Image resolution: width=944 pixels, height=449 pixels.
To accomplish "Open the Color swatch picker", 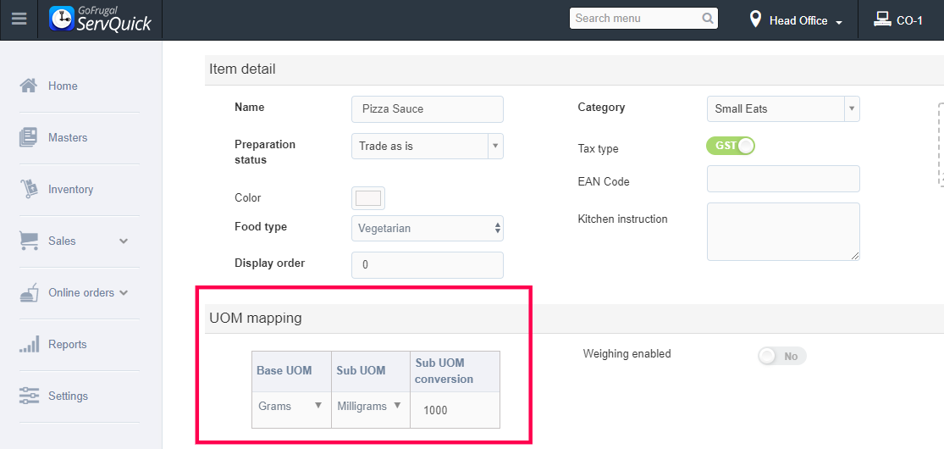I will coord(368,198).
